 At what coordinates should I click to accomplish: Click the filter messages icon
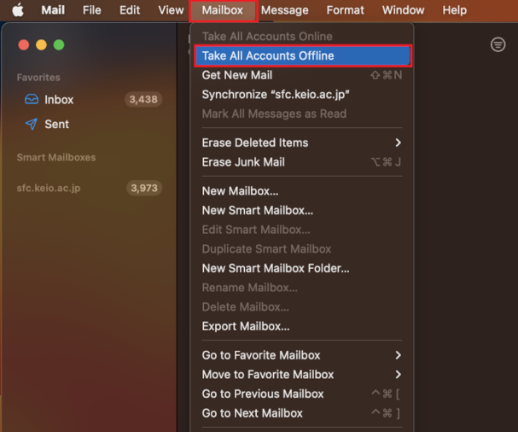[x=498, y=44]
